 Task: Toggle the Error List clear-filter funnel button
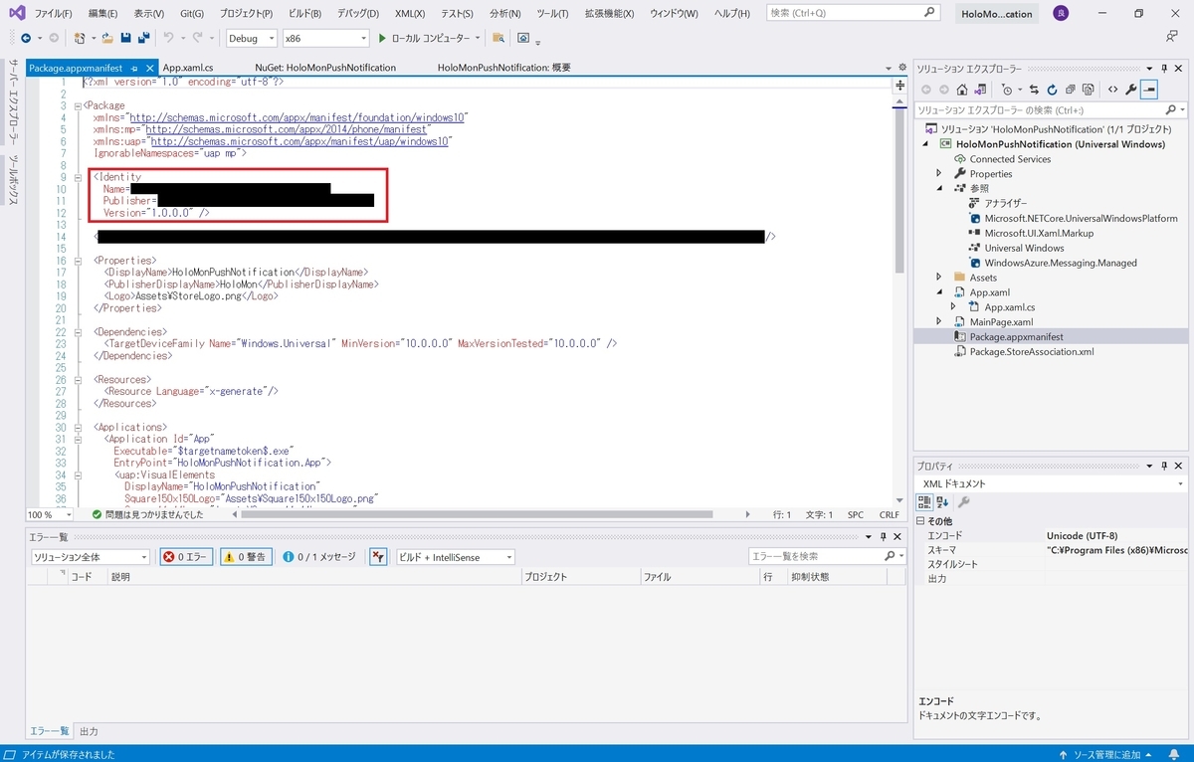(378, 557)
